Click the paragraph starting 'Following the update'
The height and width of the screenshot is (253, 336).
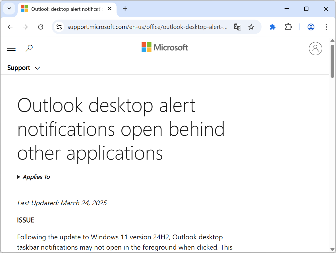pos(125,242)
